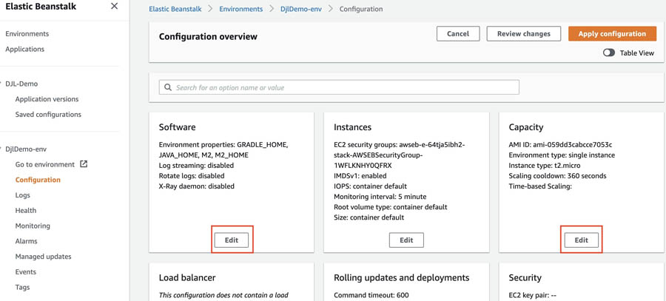666x301 pixels.
Task: Click Instance type: t2.micro text
Action: pos(545,165)
